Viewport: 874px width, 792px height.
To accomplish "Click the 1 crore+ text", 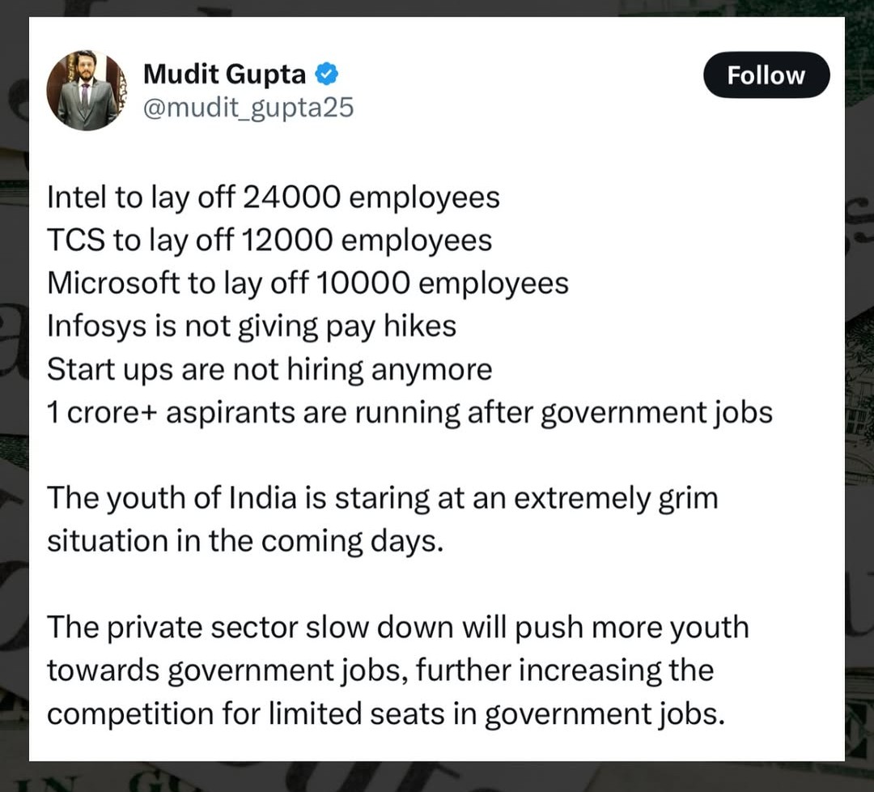I will pyautogui.click(x=102, y=413).
